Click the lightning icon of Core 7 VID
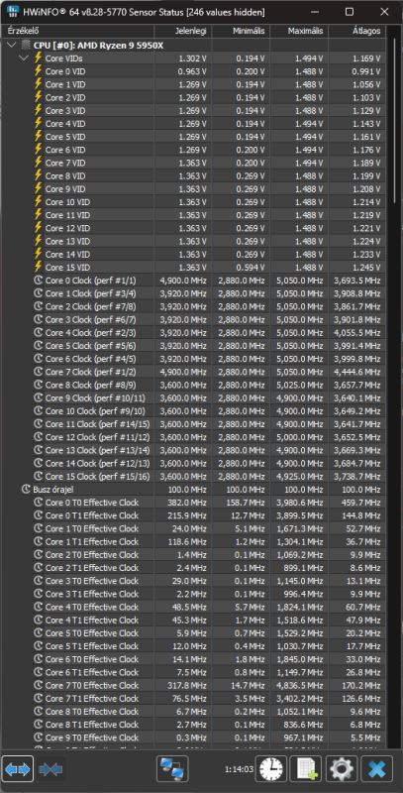Screen dimensions: 403x793 38,163
